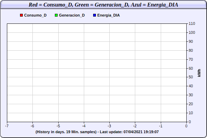Toggle the Generacion_D legend label

click(x=72, y=15)
